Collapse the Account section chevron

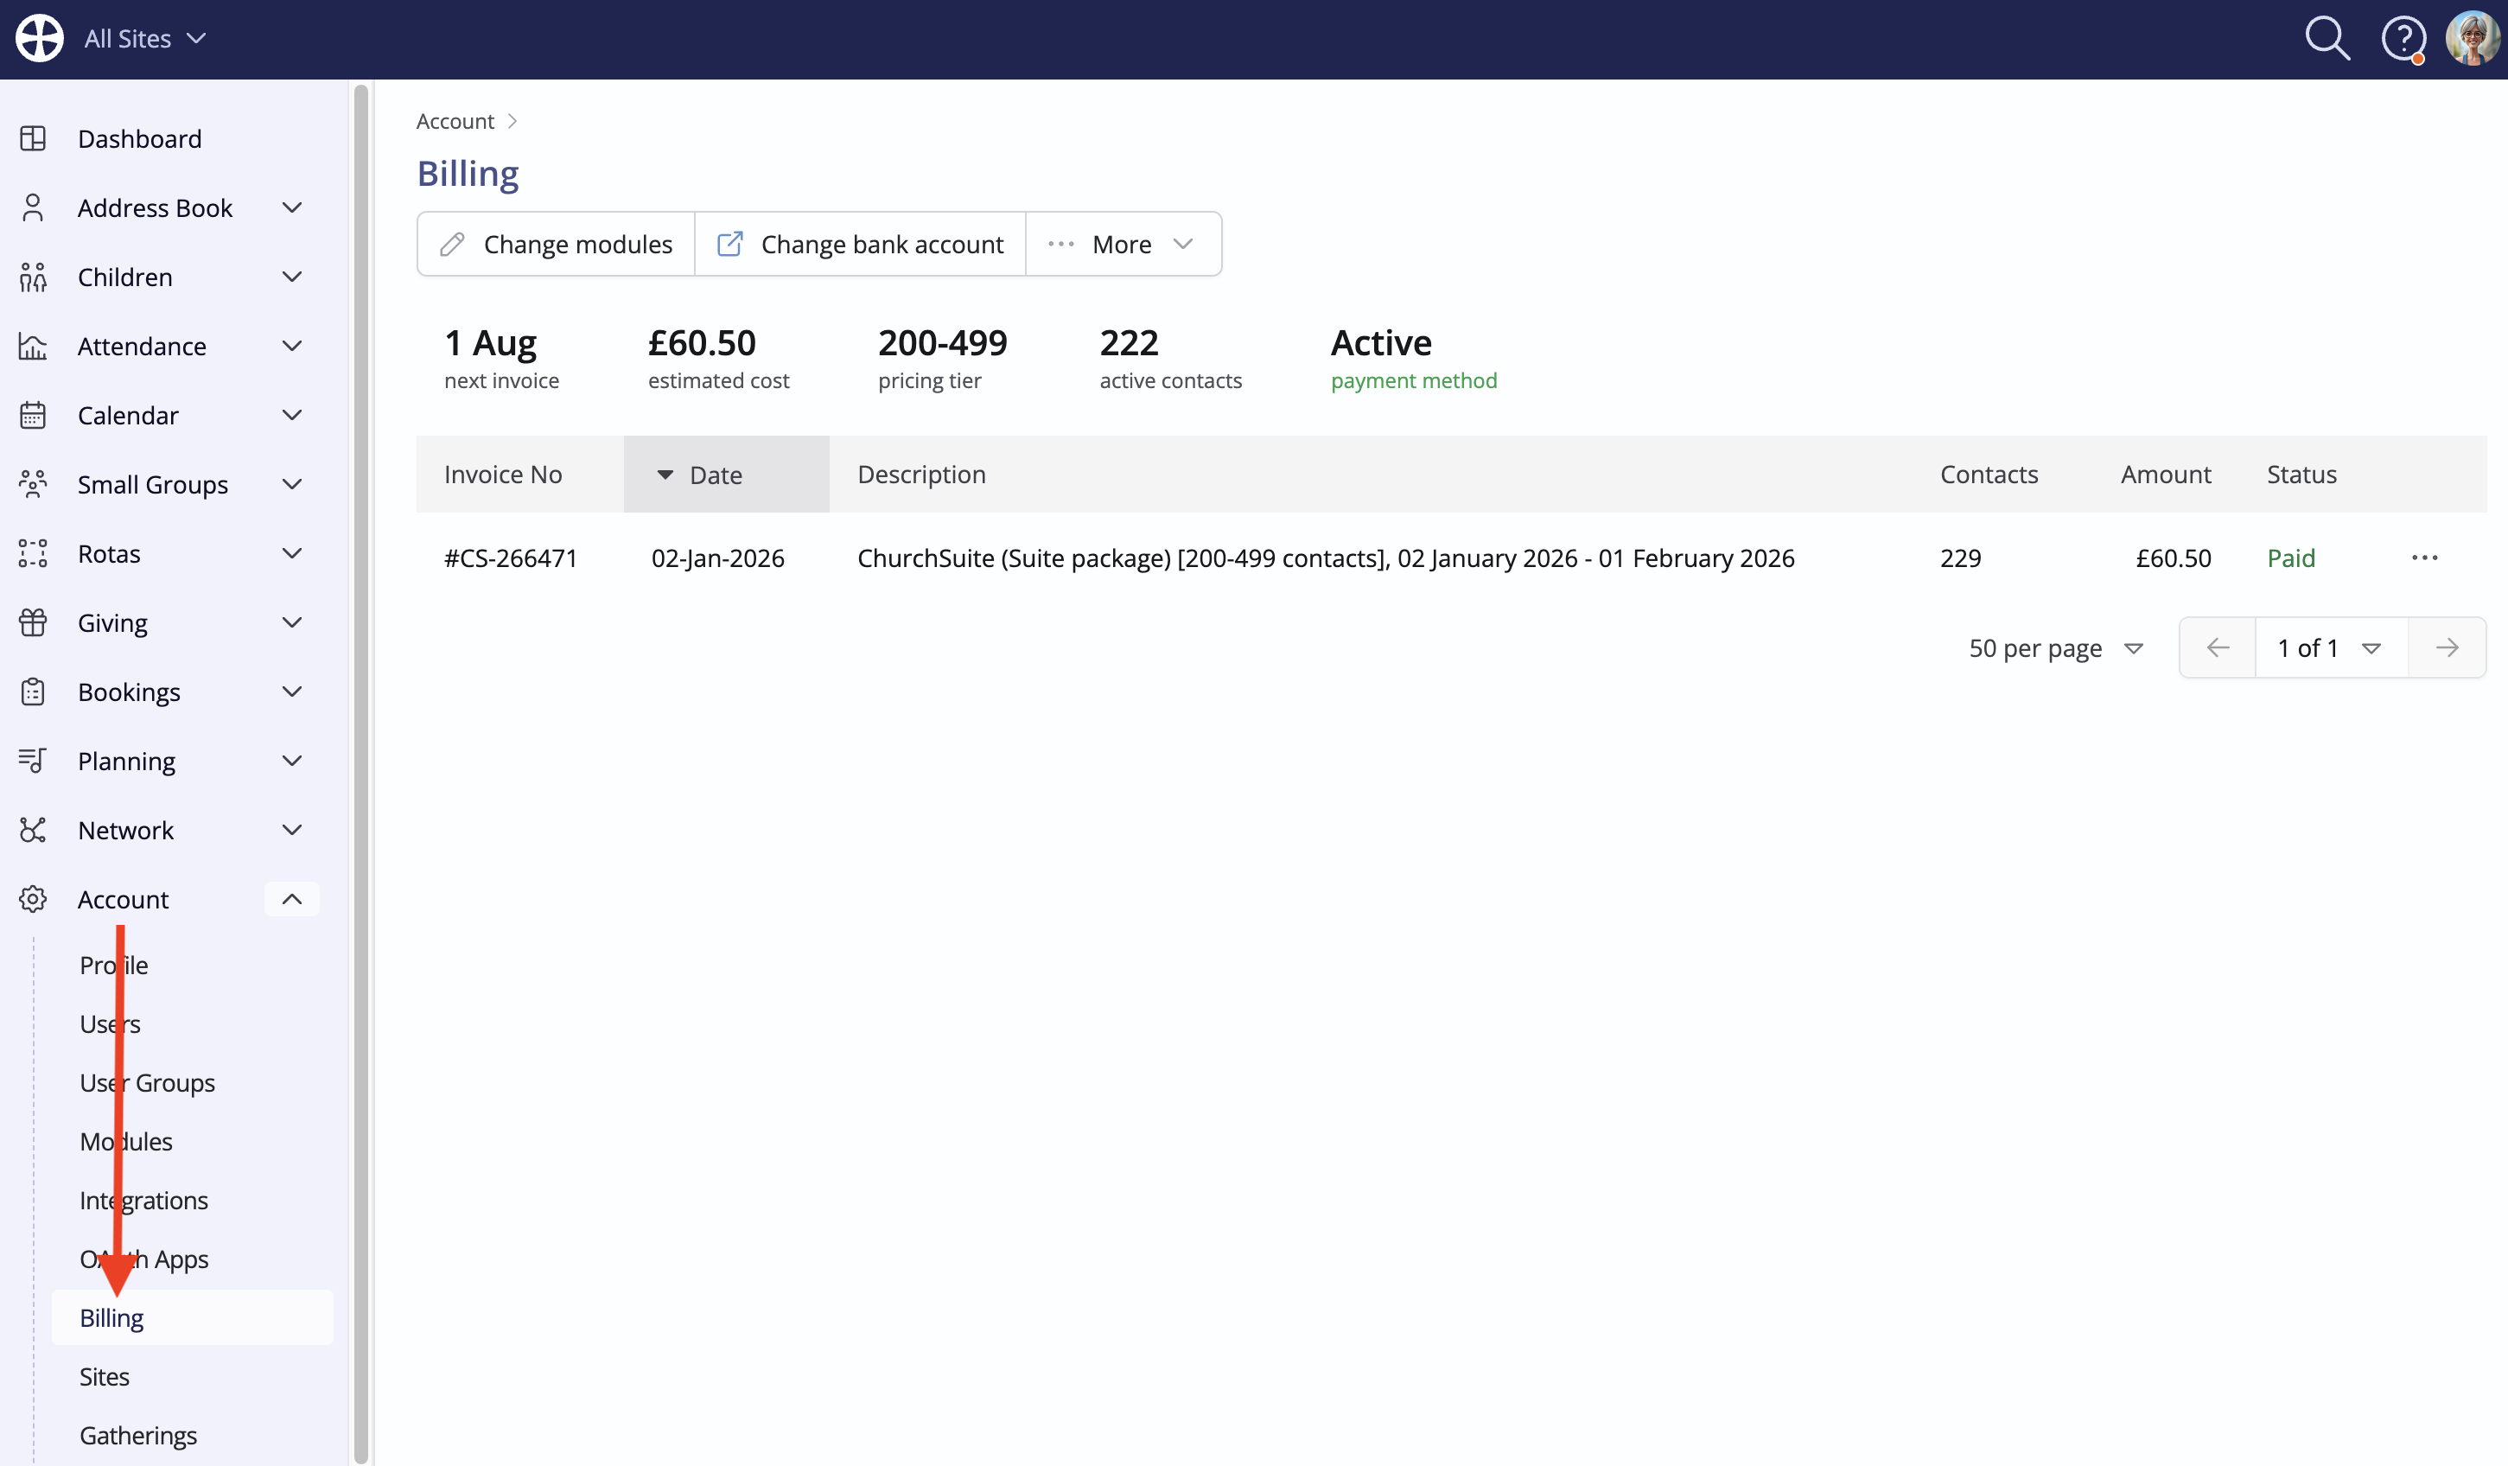291,900
